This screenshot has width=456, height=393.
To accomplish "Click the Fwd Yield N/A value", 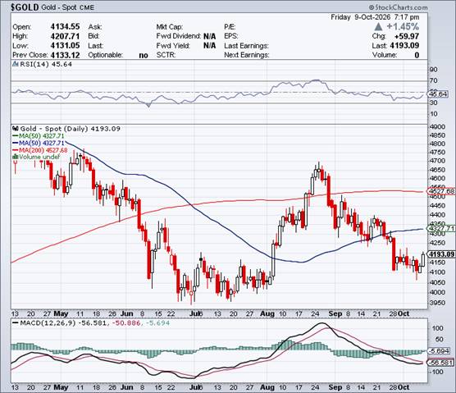I will (x=209, y=46).
